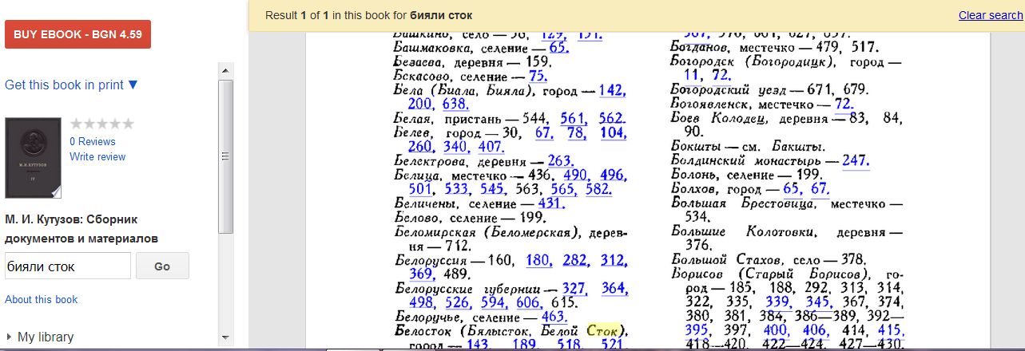Open the About this book link
Viewport: 1025px width, 351px height.
[x=42, y=299]
